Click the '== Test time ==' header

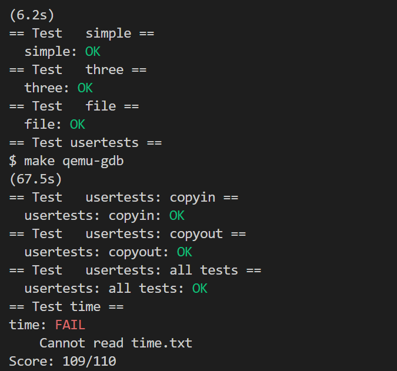(x=66, y=307)
